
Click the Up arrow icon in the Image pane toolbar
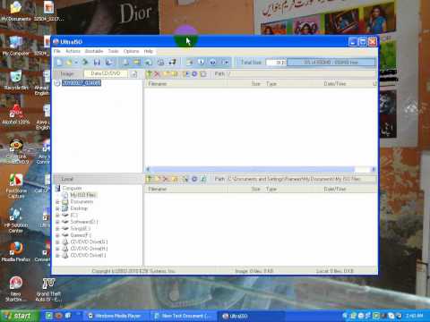coord(149,73)
